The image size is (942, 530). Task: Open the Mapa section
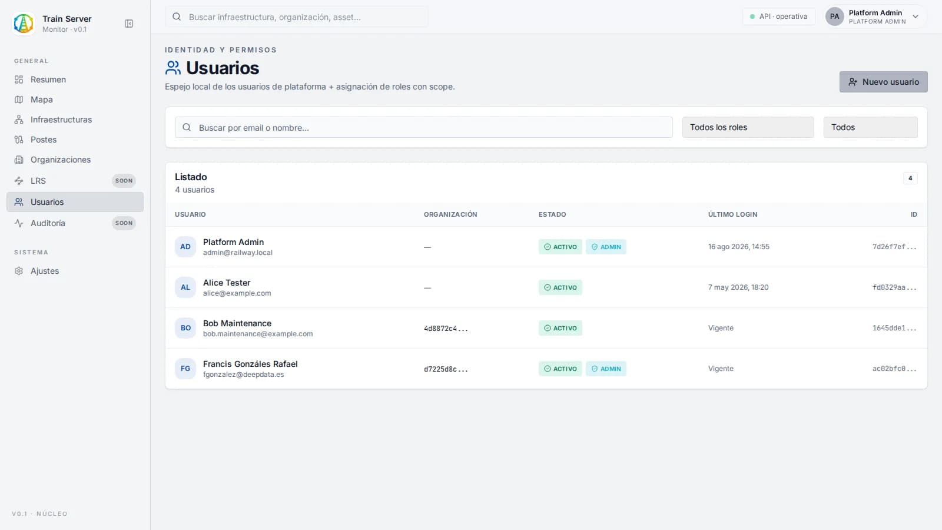[x=75, y=100]
